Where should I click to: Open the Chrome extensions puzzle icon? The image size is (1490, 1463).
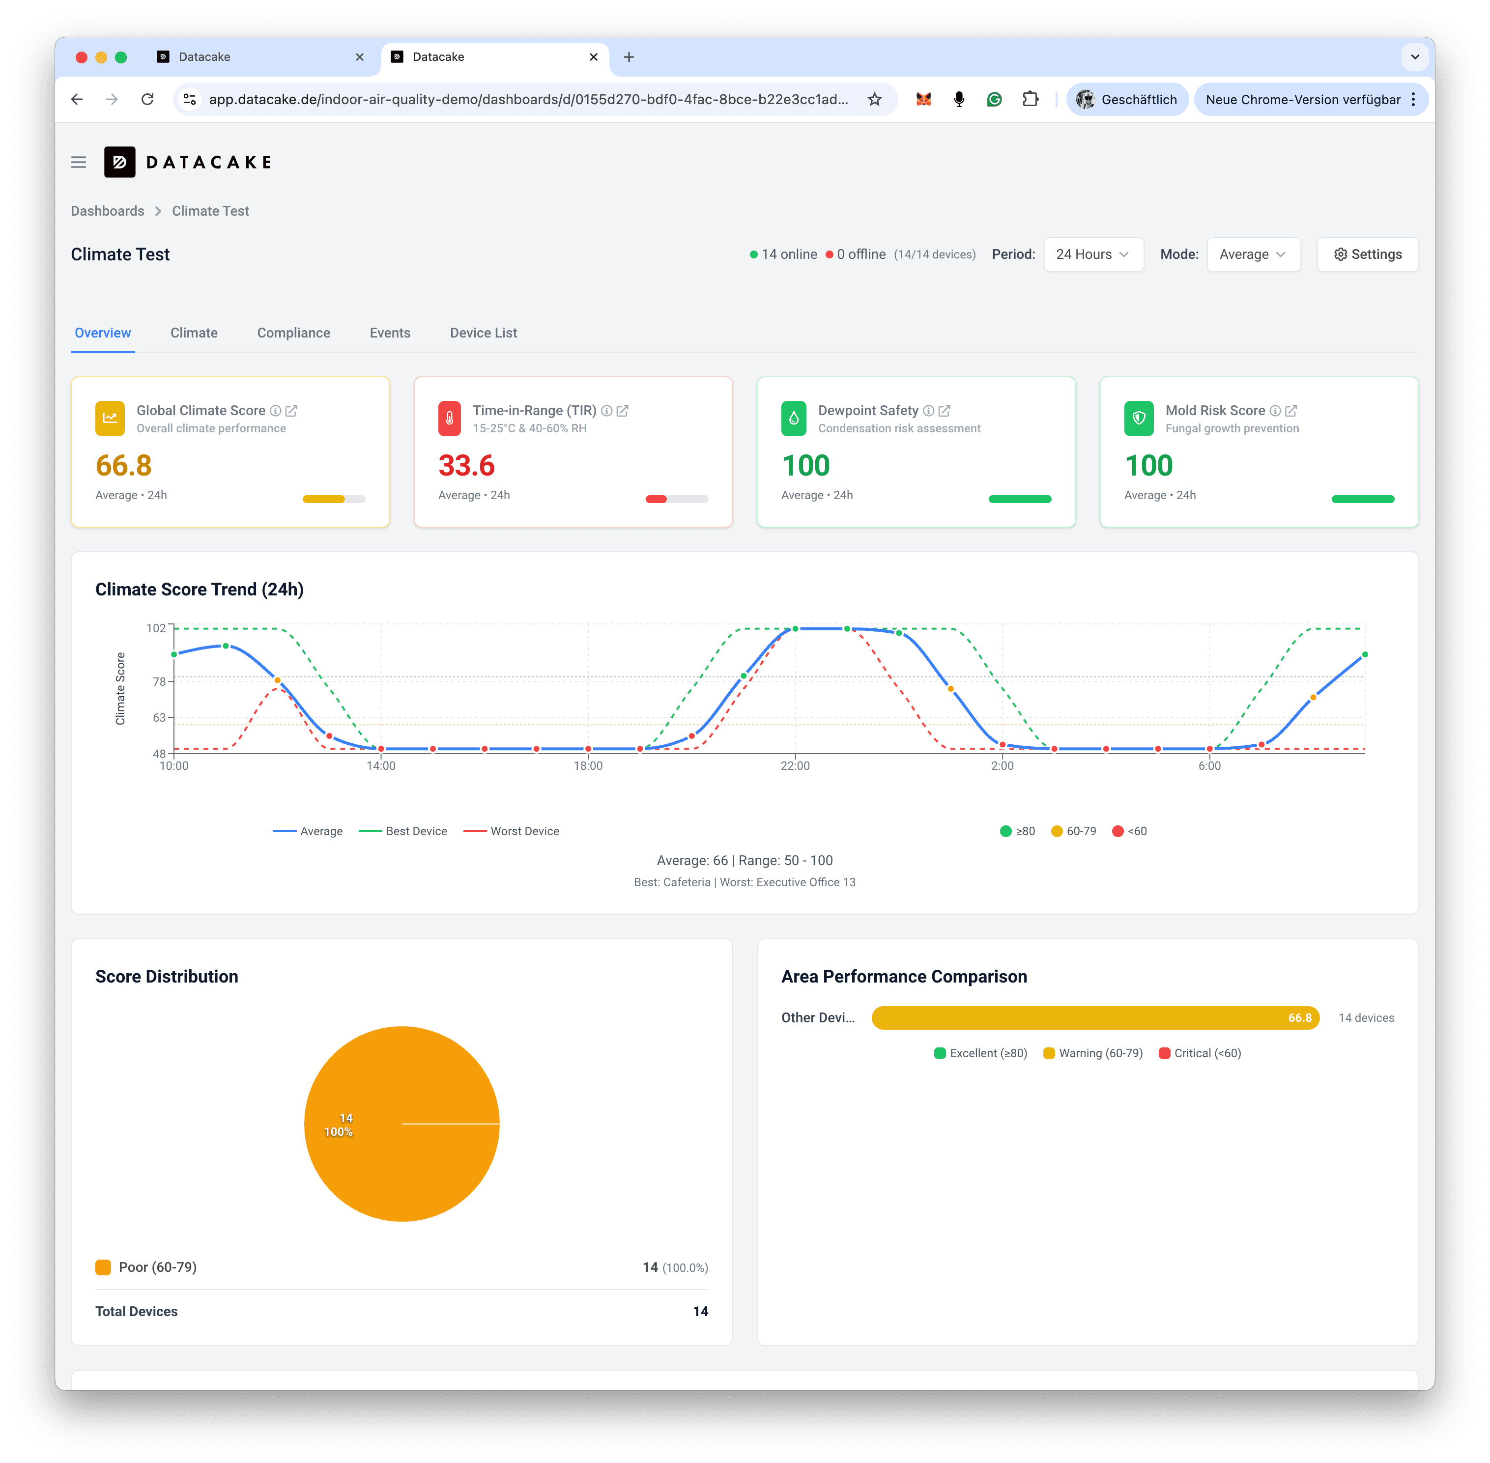pyautogui.click(x=1030, y=99)
